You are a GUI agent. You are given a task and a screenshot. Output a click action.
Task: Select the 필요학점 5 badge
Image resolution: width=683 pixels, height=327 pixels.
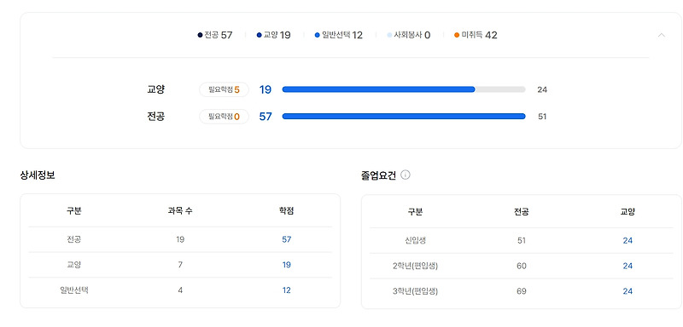[224, 90]
